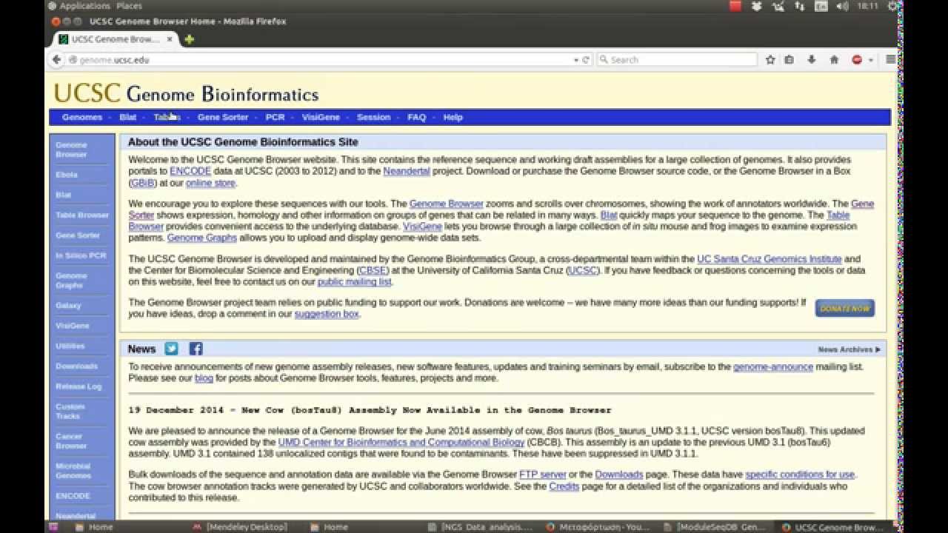948x533 pixels.
Task: Follow the UC Santa Cruz Genomics Institute link
Action: [x=770, y=259]
